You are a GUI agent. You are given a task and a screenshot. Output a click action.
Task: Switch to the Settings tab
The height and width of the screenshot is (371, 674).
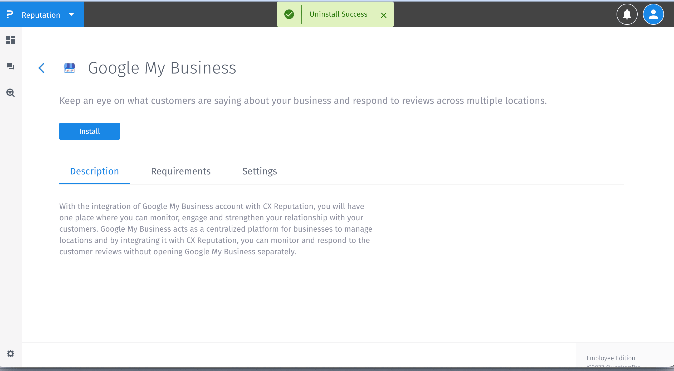click(x=260, y=171)
